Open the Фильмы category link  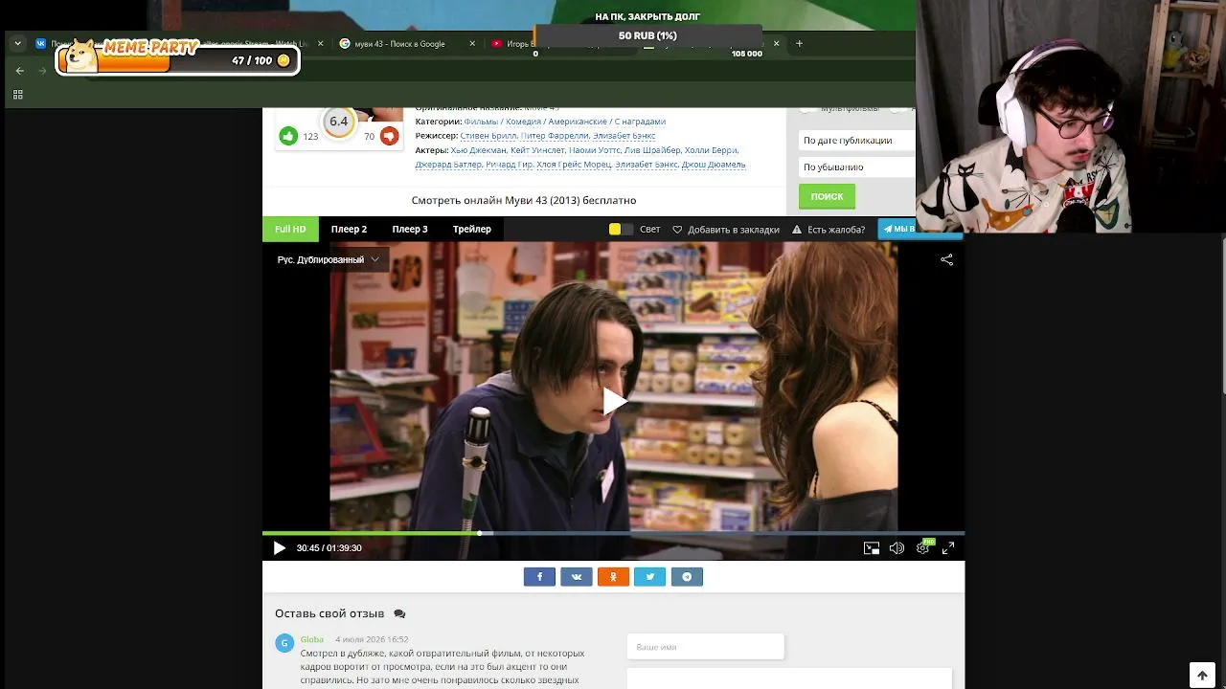(x=483, y=122)
